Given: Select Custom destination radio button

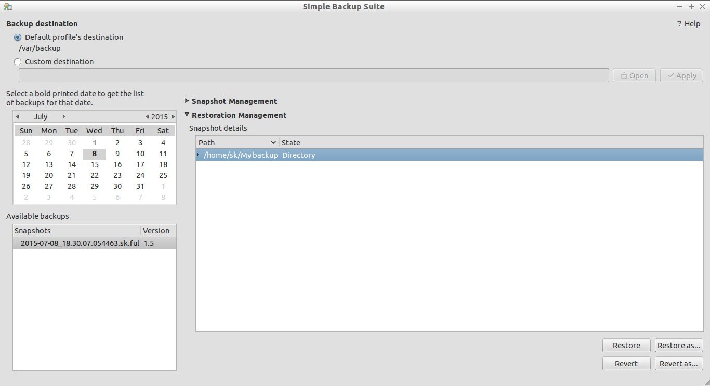Looking at the screenshot, I should click(18, 62).
